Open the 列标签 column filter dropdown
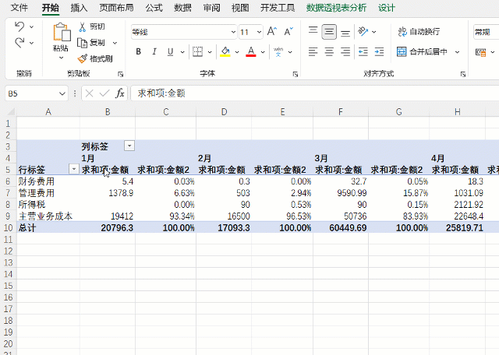Viewport: 499px width, 355px height. pyautogui.click(x=129, y=146)
